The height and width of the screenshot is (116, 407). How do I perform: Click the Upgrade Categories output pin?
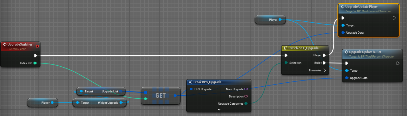(246, 104)
